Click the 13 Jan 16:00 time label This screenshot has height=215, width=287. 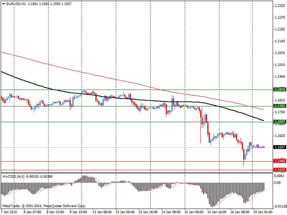click(148, 212)
